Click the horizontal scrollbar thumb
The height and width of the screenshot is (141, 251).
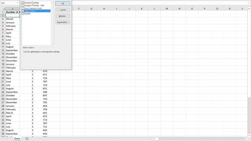[157, 139]
